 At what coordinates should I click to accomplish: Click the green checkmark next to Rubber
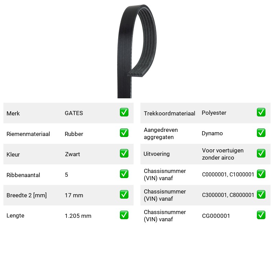click(x=124, y=133)
